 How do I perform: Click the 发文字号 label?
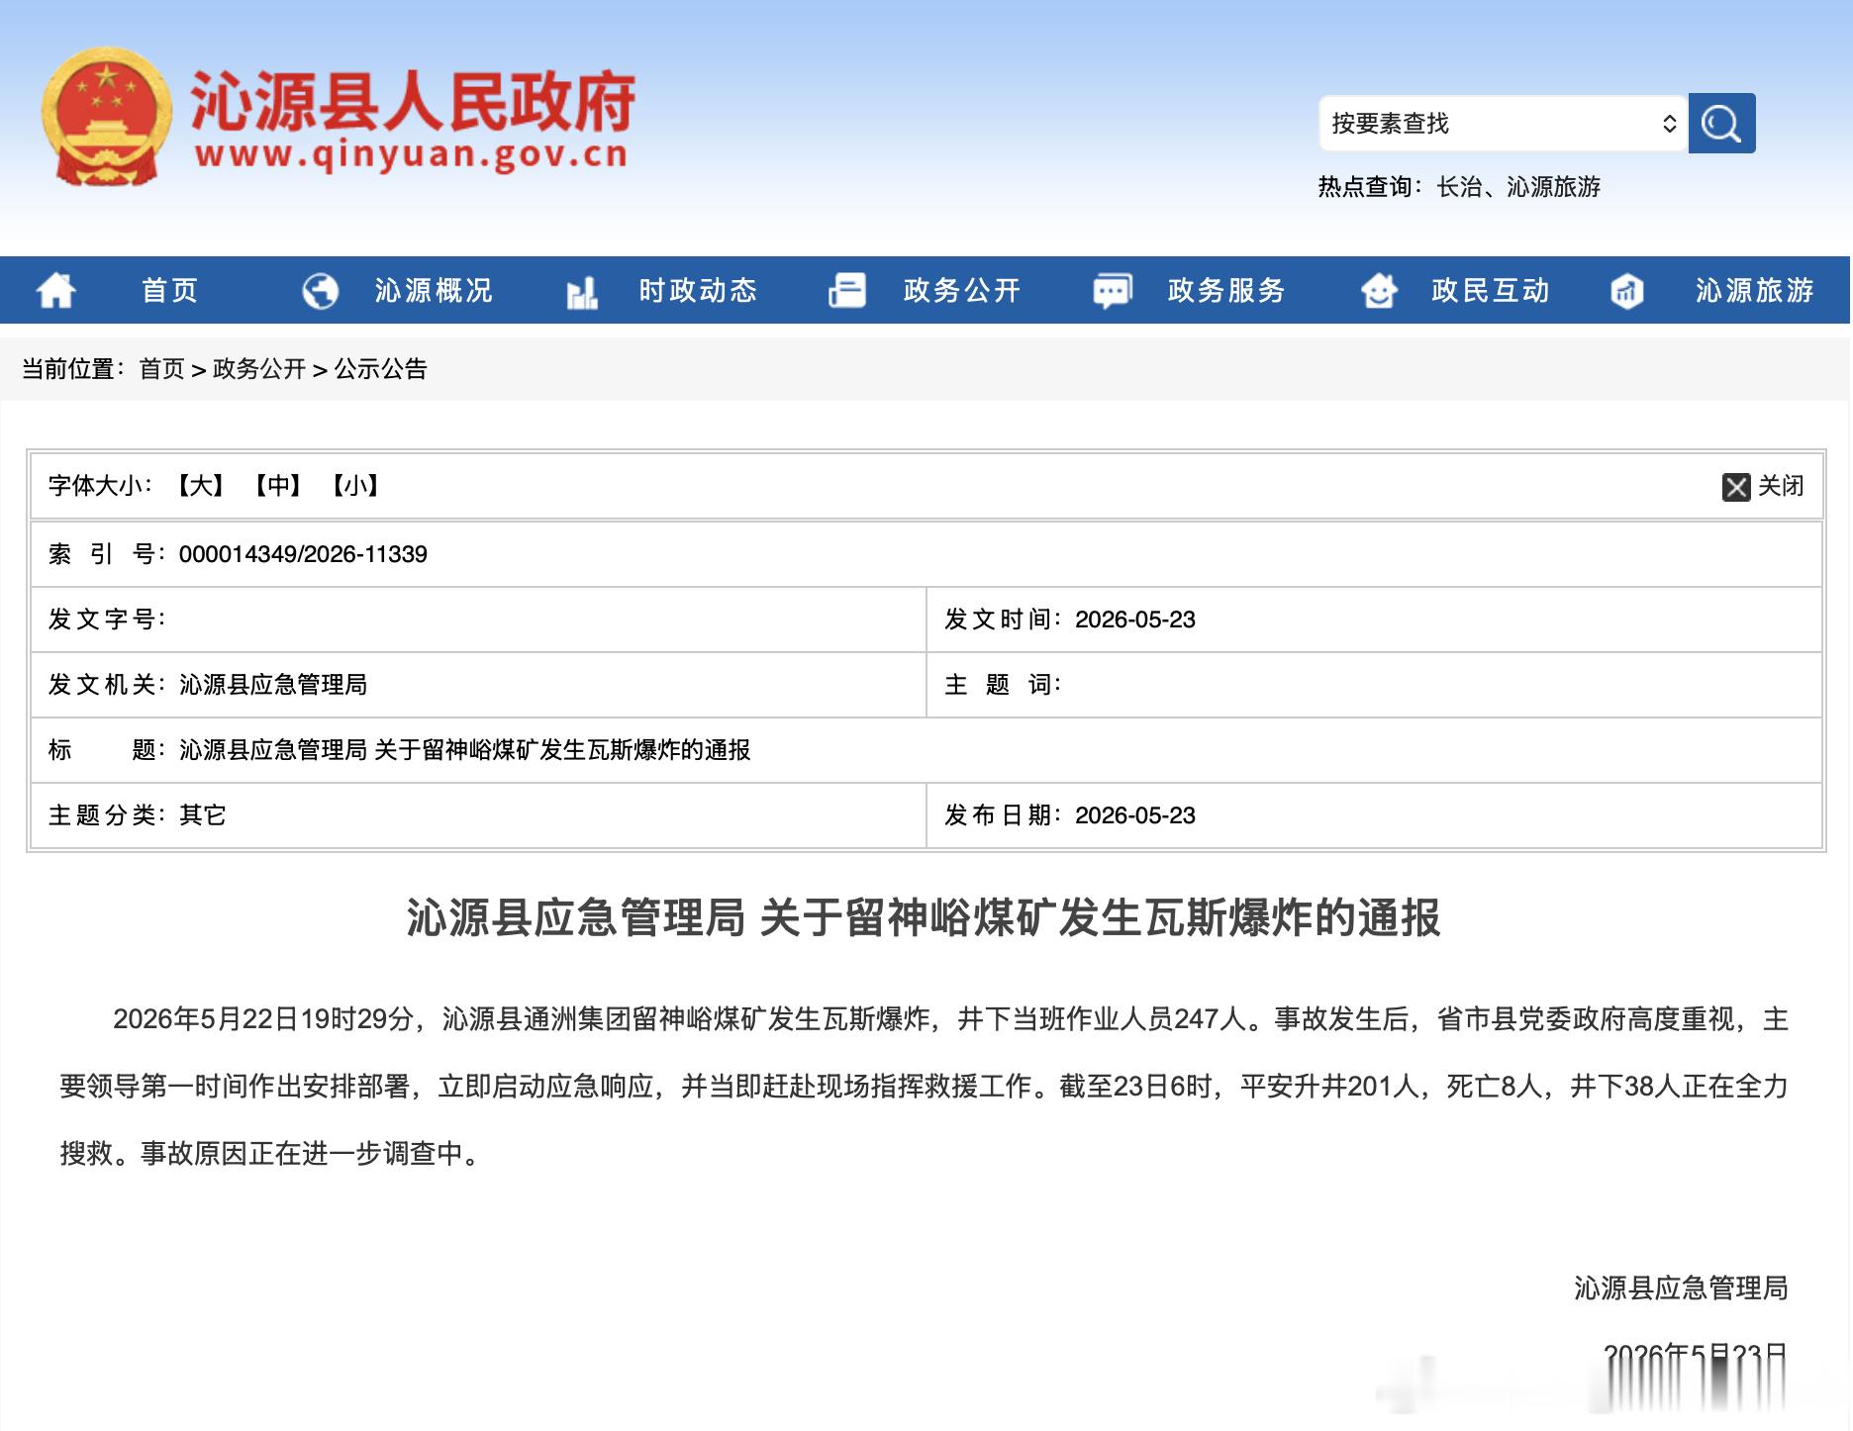point(107,620)
